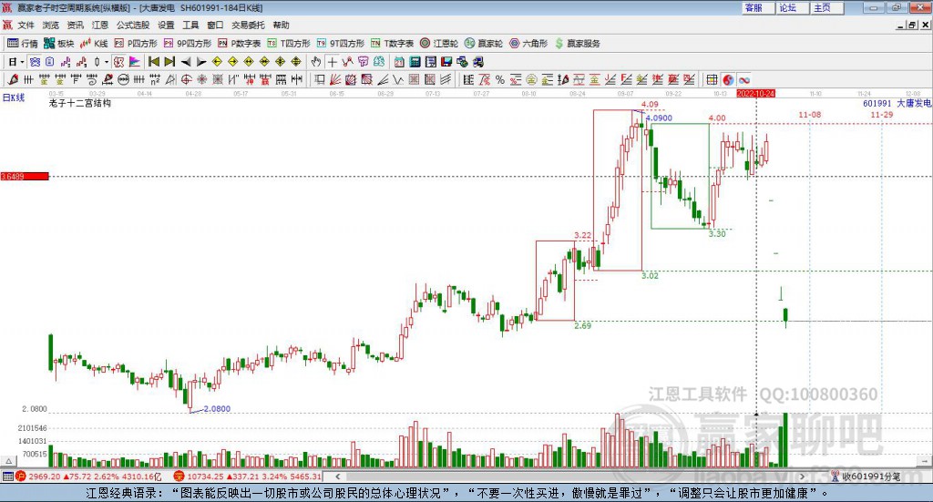Select the 日K线 label on chart
Screen dimensions: 933x502
pos(14,97)
